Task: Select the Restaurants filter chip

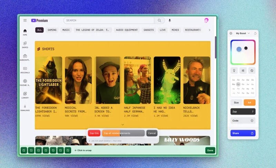Action: click(193, 30)
